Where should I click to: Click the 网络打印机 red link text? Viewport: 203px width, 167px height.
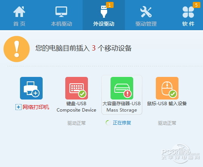point(36,107)
